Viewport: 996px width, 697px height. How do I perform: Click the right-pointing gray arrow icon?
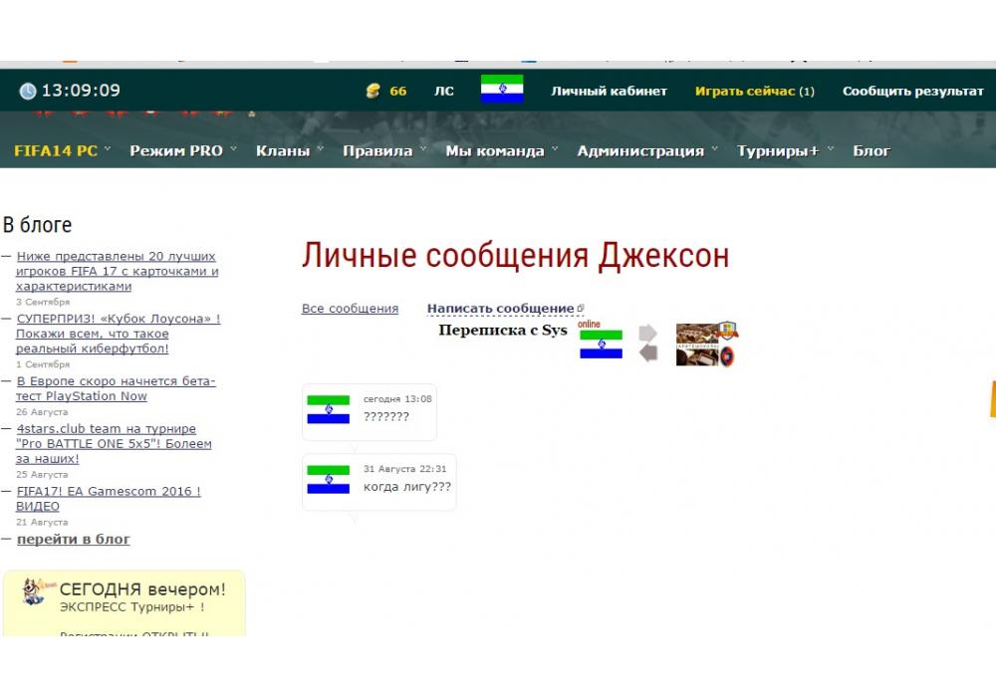[x=648, y=333]
